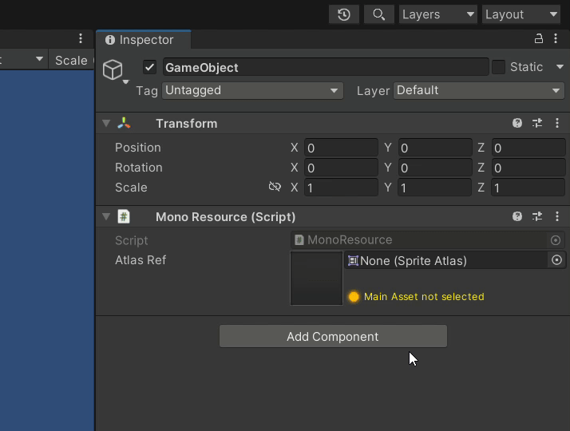Viewport: 570px width, 431px height.
Task: Edit Rotation Z field
Action: [528, 168]
